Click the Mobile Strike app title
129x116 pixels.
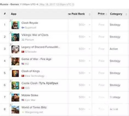pyautogui.click(x=30, y=95)
